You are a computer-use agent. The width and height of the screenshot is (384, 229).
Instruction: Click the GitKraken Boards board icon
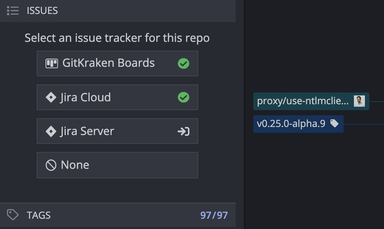click(51, 63)
